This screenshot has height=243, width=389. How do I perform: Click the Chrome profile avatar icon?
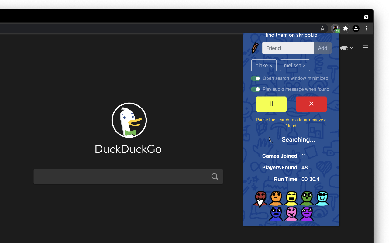(356, 28)
